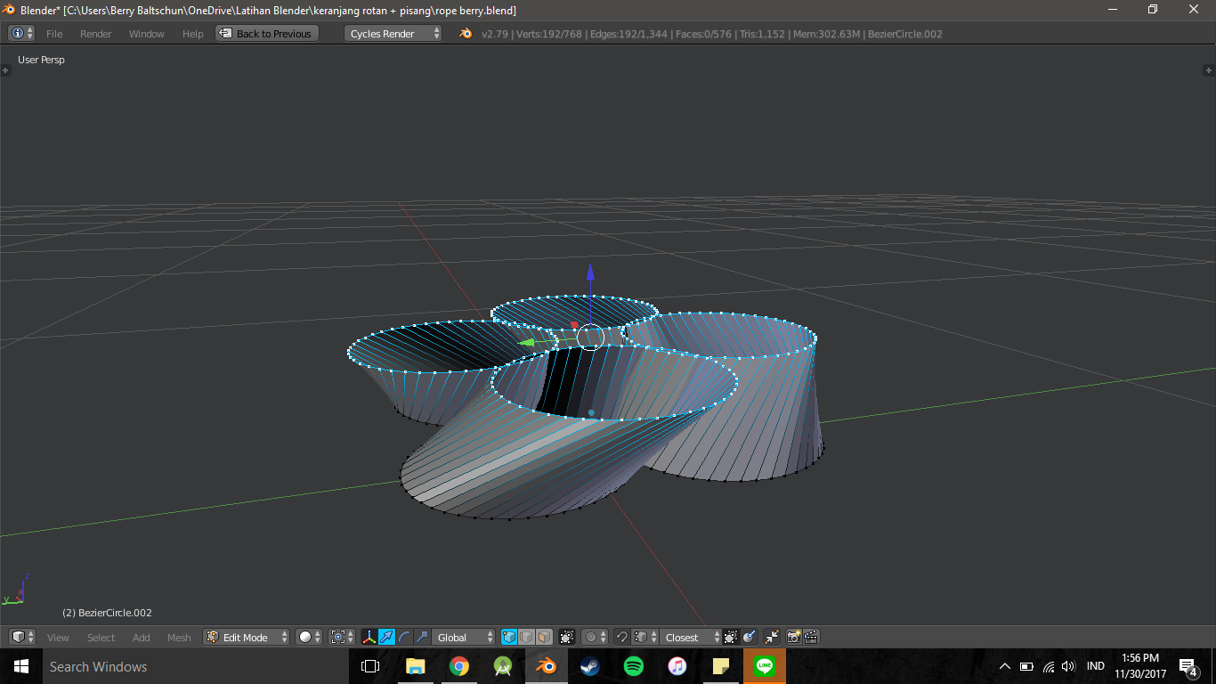Click the Search Windows box
This screenshot has width=1216, height=684.
195,666
